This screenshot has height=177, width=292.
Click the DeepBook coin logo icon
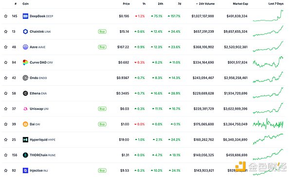pyautogui.click(x=25, y=16)
